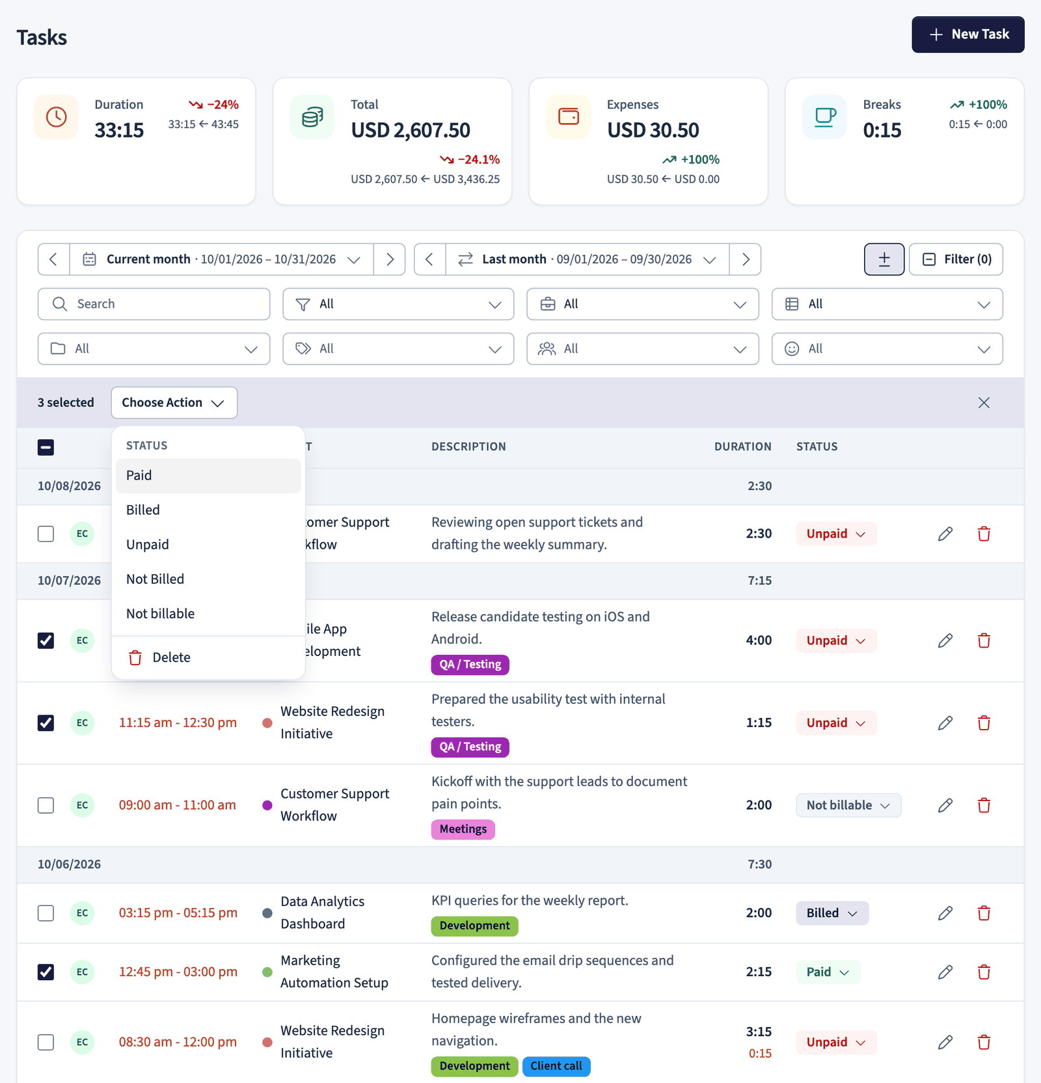Viewport: 1041px width, 1083px height.
Task: Go to previous comparison period before Last month
Action: click(429, 259)
